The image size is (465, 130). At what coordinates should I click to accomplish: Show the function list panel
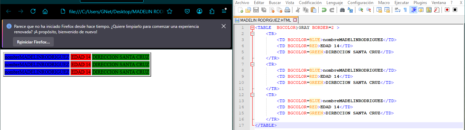coord(437,10)
